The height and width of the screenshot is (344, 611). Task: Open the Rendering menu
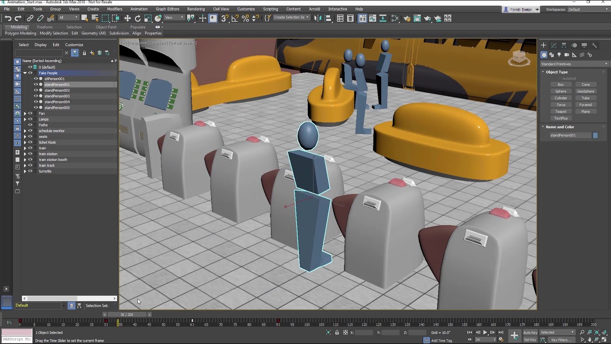click(196, 9)
